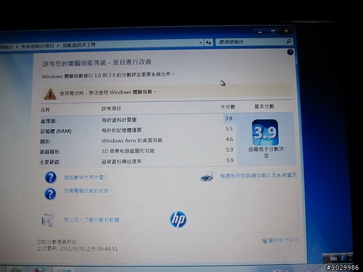Image resolution: width=363 pixels, height=272 pixels.
Task: Select the 效能資訊及工具 breadcrumb
Action: (x=79, y=45)
